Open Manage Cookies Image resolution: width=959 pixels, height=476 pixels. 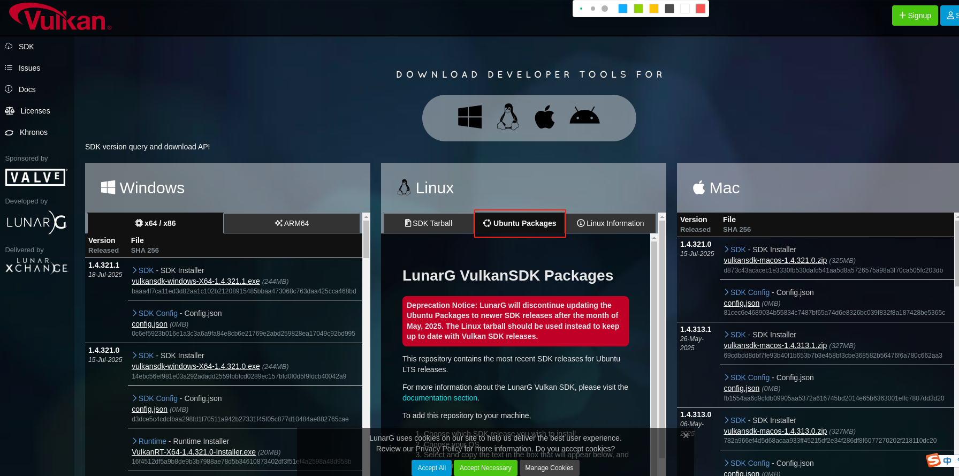point(549,468)
